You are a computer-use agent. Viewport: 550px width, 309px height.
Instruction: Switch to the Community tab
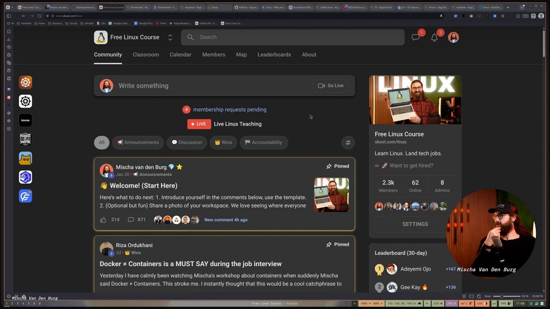pos(108,55)
